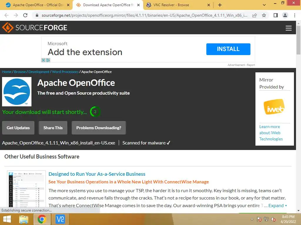Screen dimensions: 301x225
Task: Open the SourceForge hamburger menu
Action: click(288, 28)
